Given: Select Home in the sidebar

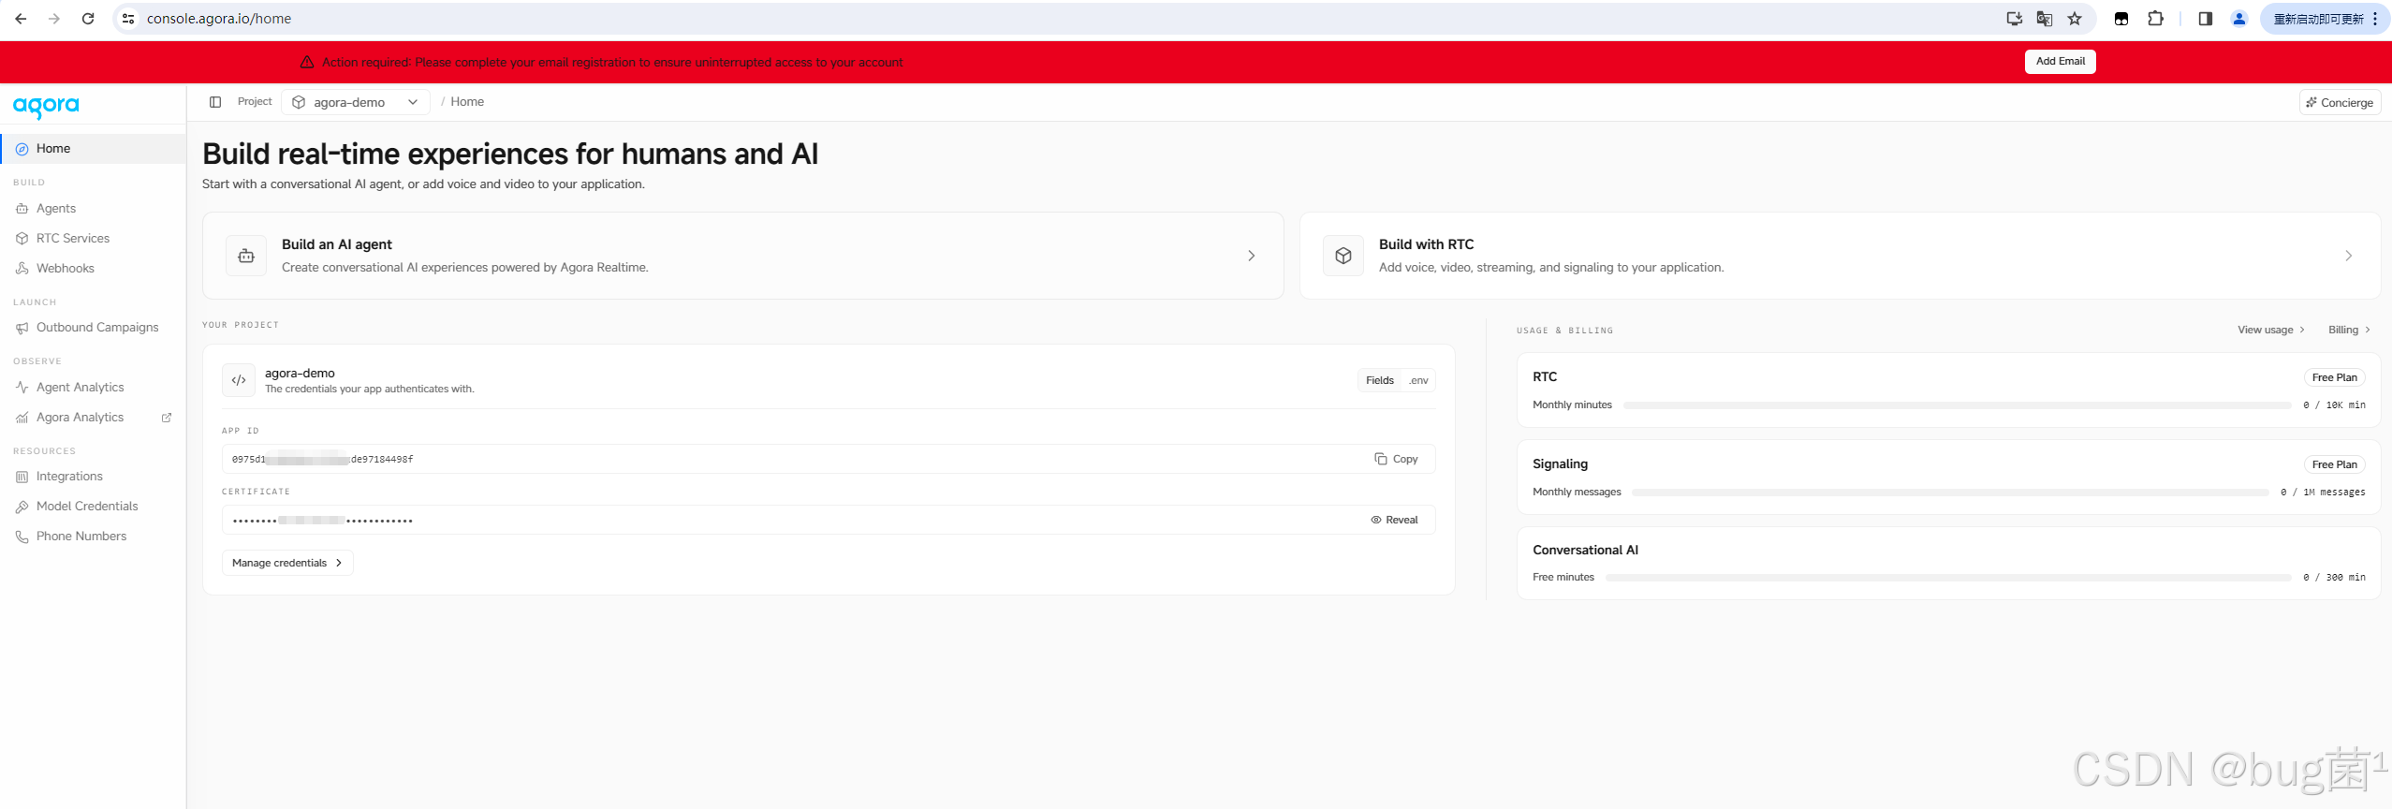Looking at the screenshot, I should 94,149.
